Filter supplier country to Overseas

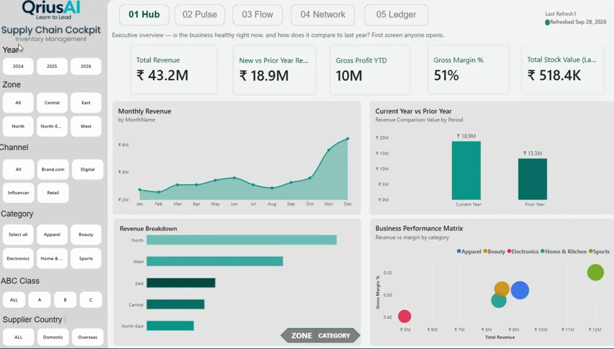pyautogui.click(x=87, y=337)
